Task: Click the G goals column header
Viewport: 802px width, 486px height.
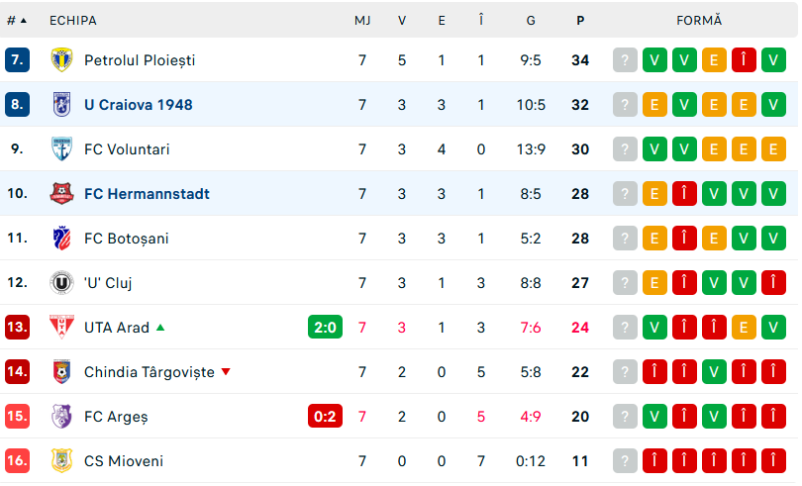Action: tap(531, 20)
